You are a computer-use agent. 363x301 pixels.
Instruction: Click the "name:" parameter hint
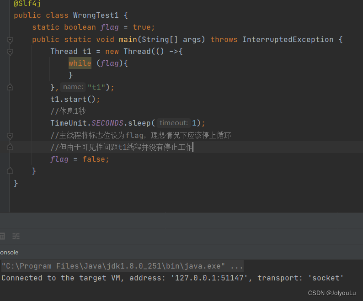pyautogui.click(x=73, y=87)
